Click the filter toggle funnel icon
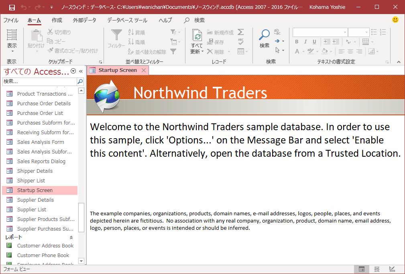The width and height of the screenshot is (405, 274). coord(173,51)
